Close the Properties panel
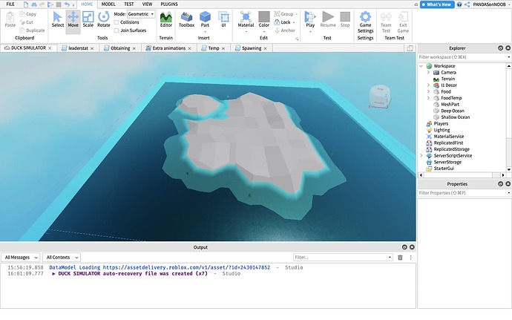Viewport: 512px width, 320px height. [x=508, y=184]
